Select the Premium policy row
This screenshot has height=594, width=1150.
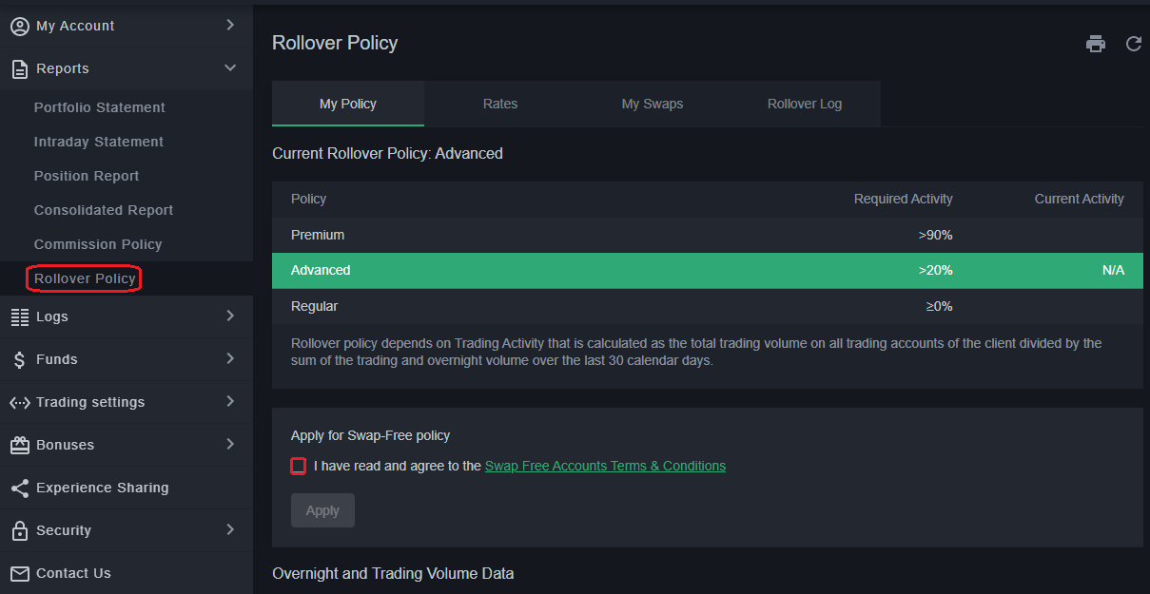click(x=707, y=235)
